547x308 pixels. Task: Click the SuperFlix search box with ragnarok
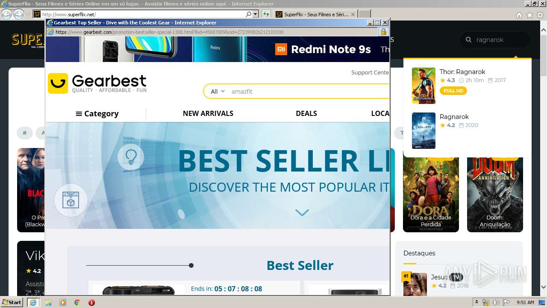pyautogui.click(x=495, y=40)
